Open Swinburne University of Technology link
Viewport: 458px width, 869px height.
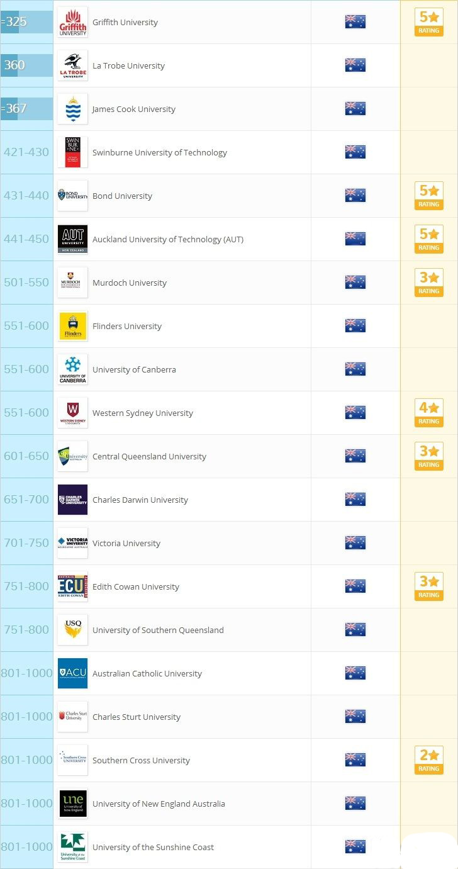click(160, 153)
